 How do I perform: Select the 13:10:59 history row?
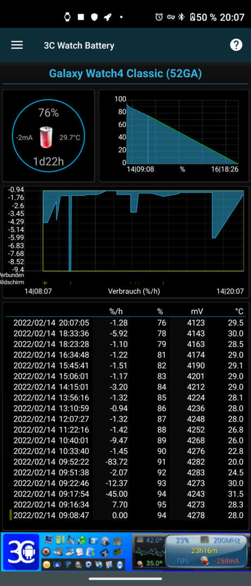[126, 409]
